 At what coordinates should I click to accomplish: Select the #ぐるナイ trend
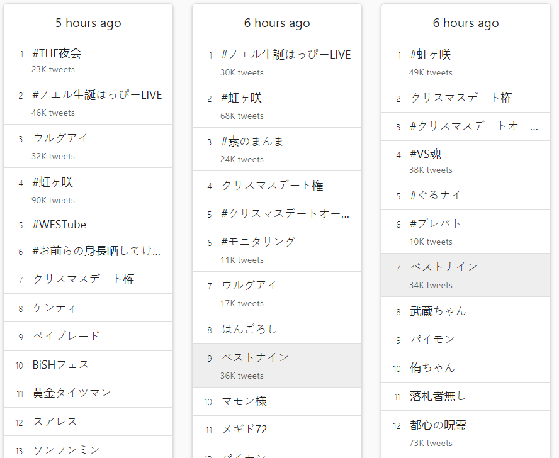pyautogui.click(x=435, y=195)
